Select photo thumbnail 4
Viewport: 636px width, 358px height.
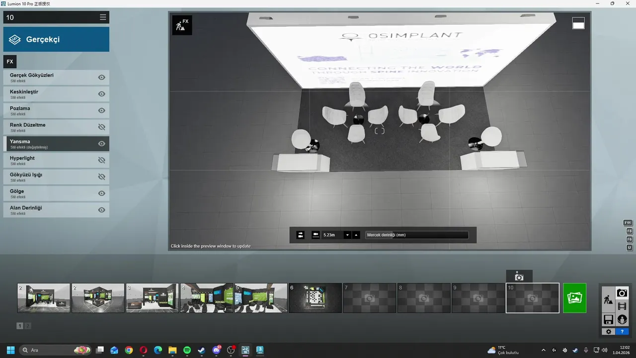207,298
